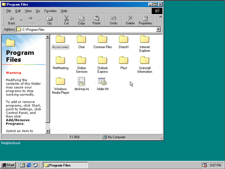This screenshot has width=225, height=169.
Task: Select the desktop.ini file
Action: (82, 84)
